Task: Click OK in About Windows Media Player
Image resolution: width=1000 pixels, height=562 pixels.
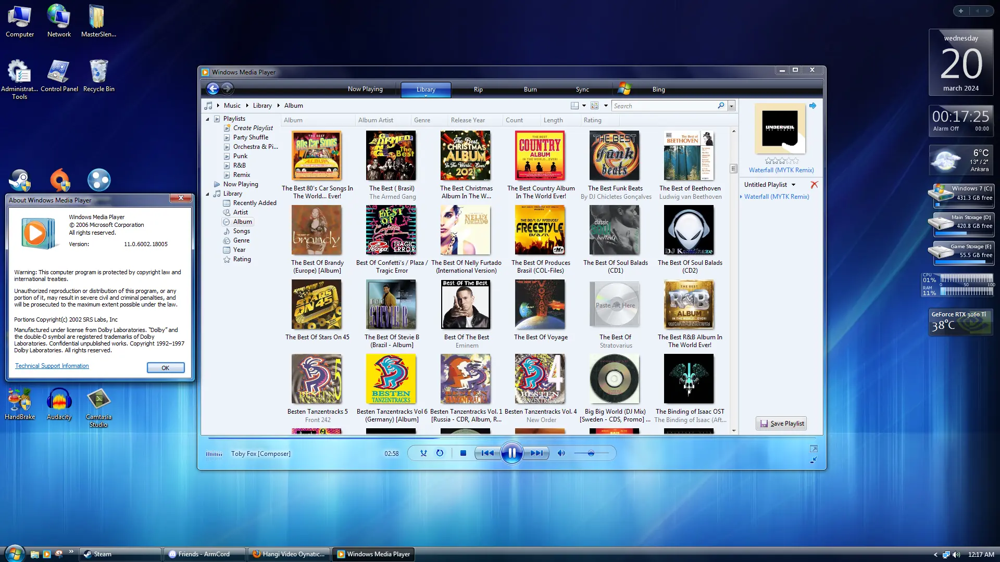Action: point(166,368)
